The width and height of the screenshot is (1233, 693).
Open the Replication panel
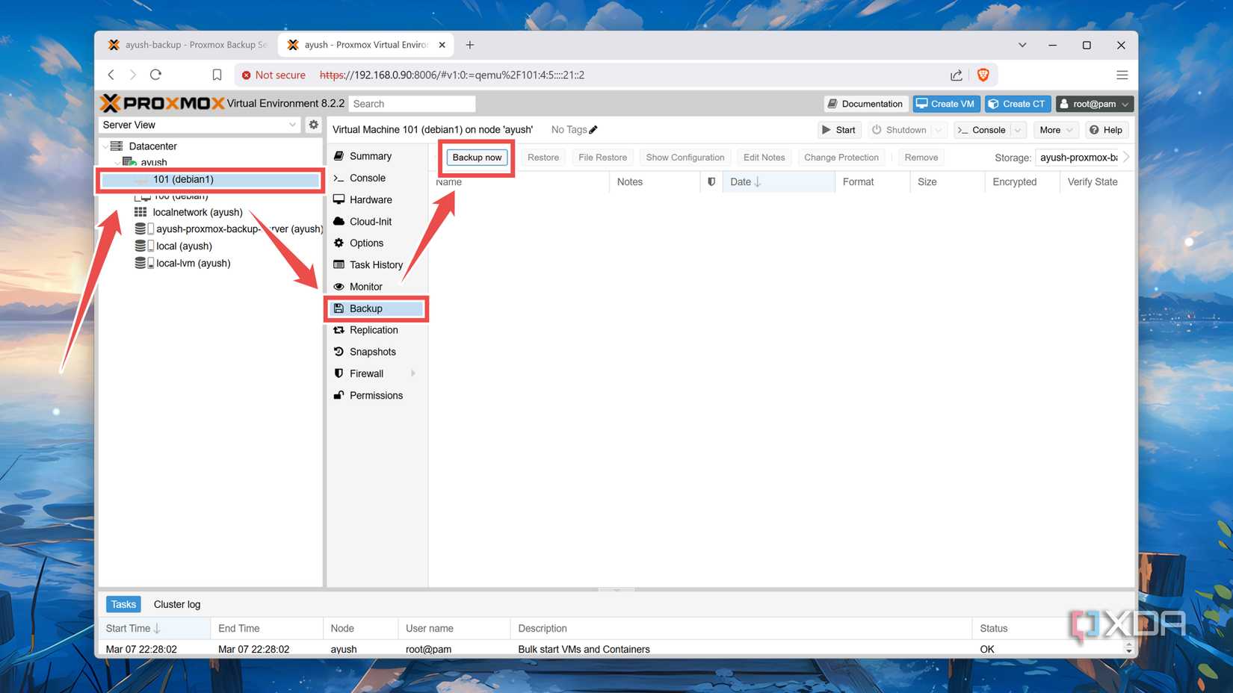(374, 329)
